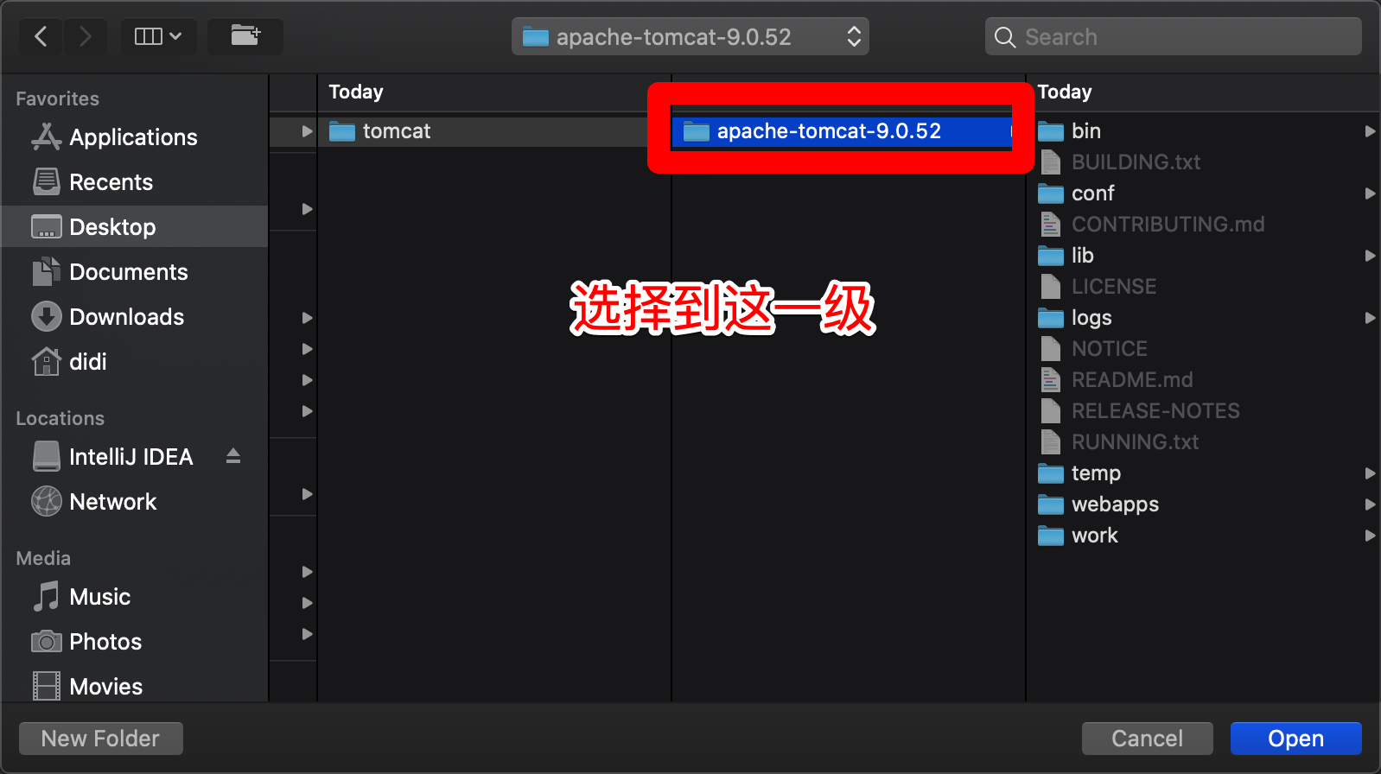Expand the bin folder arrow

(1370, 131)
